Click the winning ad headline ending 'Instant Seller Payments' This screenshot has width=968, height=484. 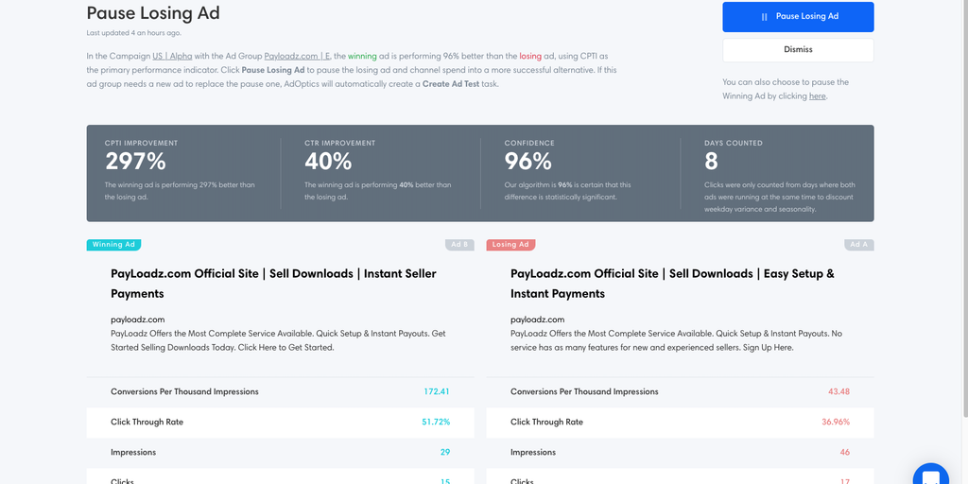(273, 283)
